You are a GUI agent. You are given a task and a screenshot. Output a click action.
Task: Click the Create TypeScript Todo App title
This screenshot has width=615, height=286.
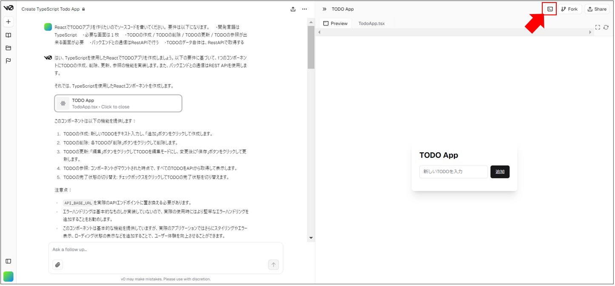51,9
